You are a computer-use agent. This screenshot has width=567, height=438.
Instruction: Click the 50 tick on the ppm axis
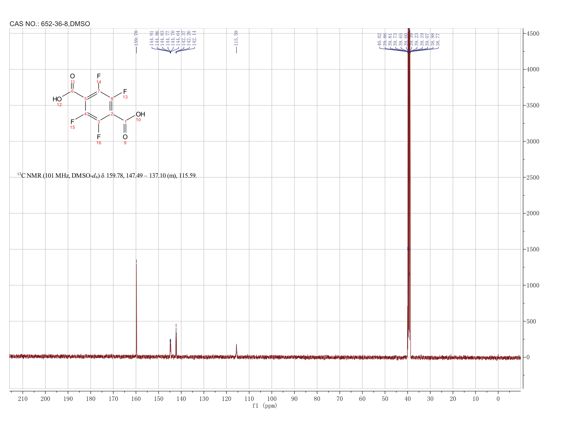coord(385,399)
